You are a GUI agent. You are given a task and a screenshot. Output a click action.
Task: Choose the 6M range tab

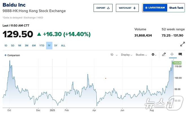[34, 46]
